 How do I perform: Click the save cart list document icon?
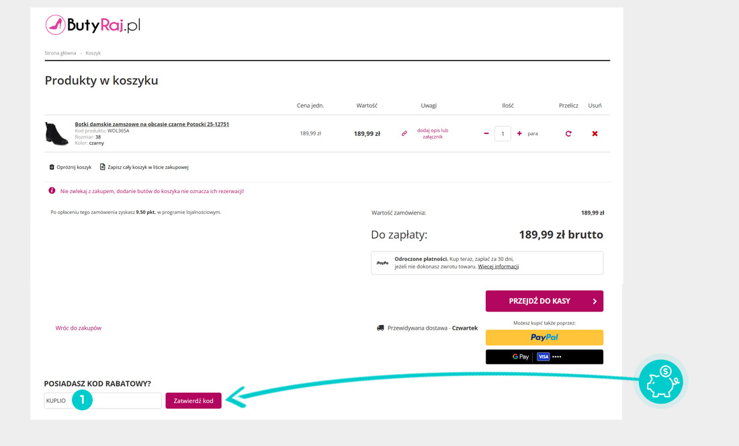point(103,167)
